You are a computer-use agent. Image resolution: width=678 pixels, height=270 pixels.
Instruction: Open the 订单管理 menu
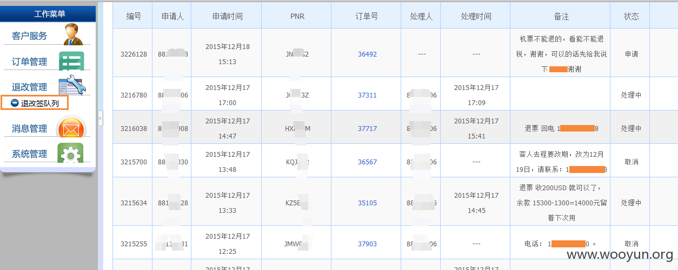tap(30, 62)
